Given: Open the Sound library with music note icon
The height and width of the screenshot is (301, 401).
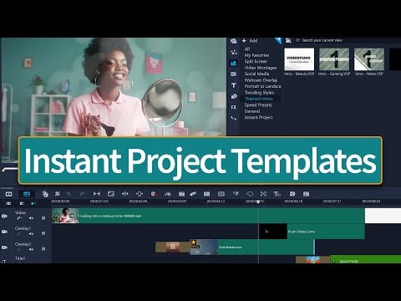Looking at the screenshot, I should [x=234, y=52].
